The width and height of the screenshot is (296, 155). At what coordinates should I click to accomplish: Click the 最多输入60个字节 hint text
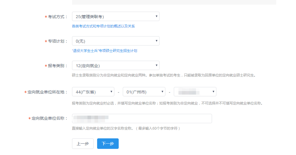[126, 128]
